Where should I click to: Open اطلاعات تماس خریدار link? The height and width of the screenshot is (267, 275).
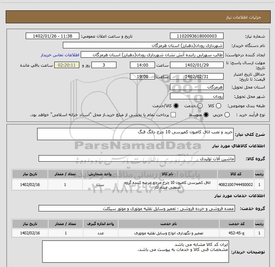pos(60,55)
